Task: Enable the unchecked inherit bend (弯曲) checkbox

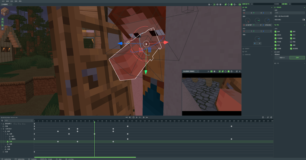Action: [x=291, y=42]
